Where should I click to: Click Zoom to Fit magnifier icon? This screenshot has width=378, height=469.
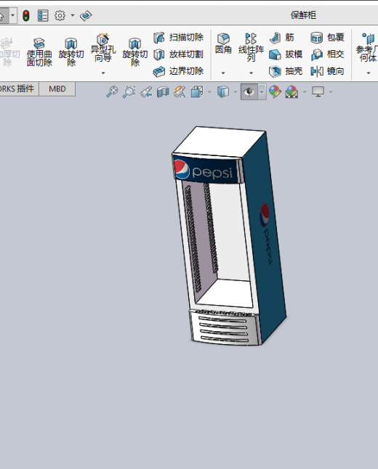[112, 91]
